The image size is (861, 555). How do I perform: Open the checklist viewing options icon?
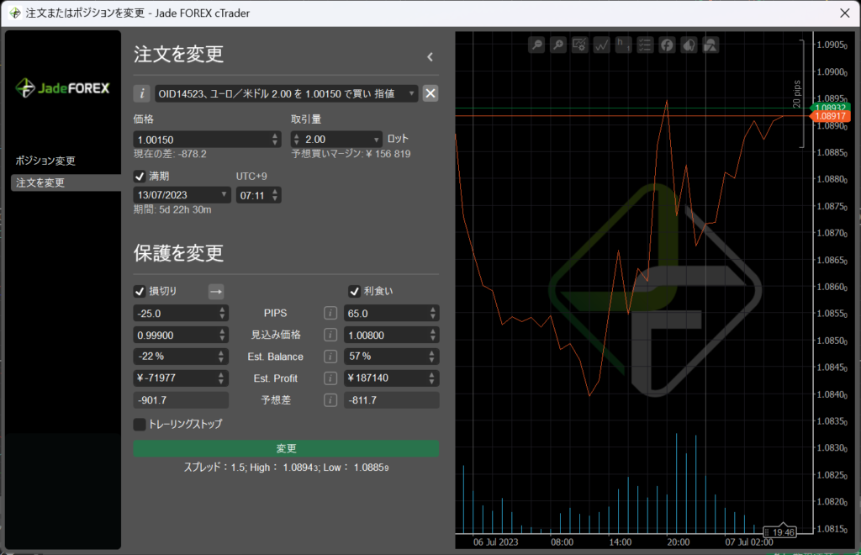[x=645, y=45]
